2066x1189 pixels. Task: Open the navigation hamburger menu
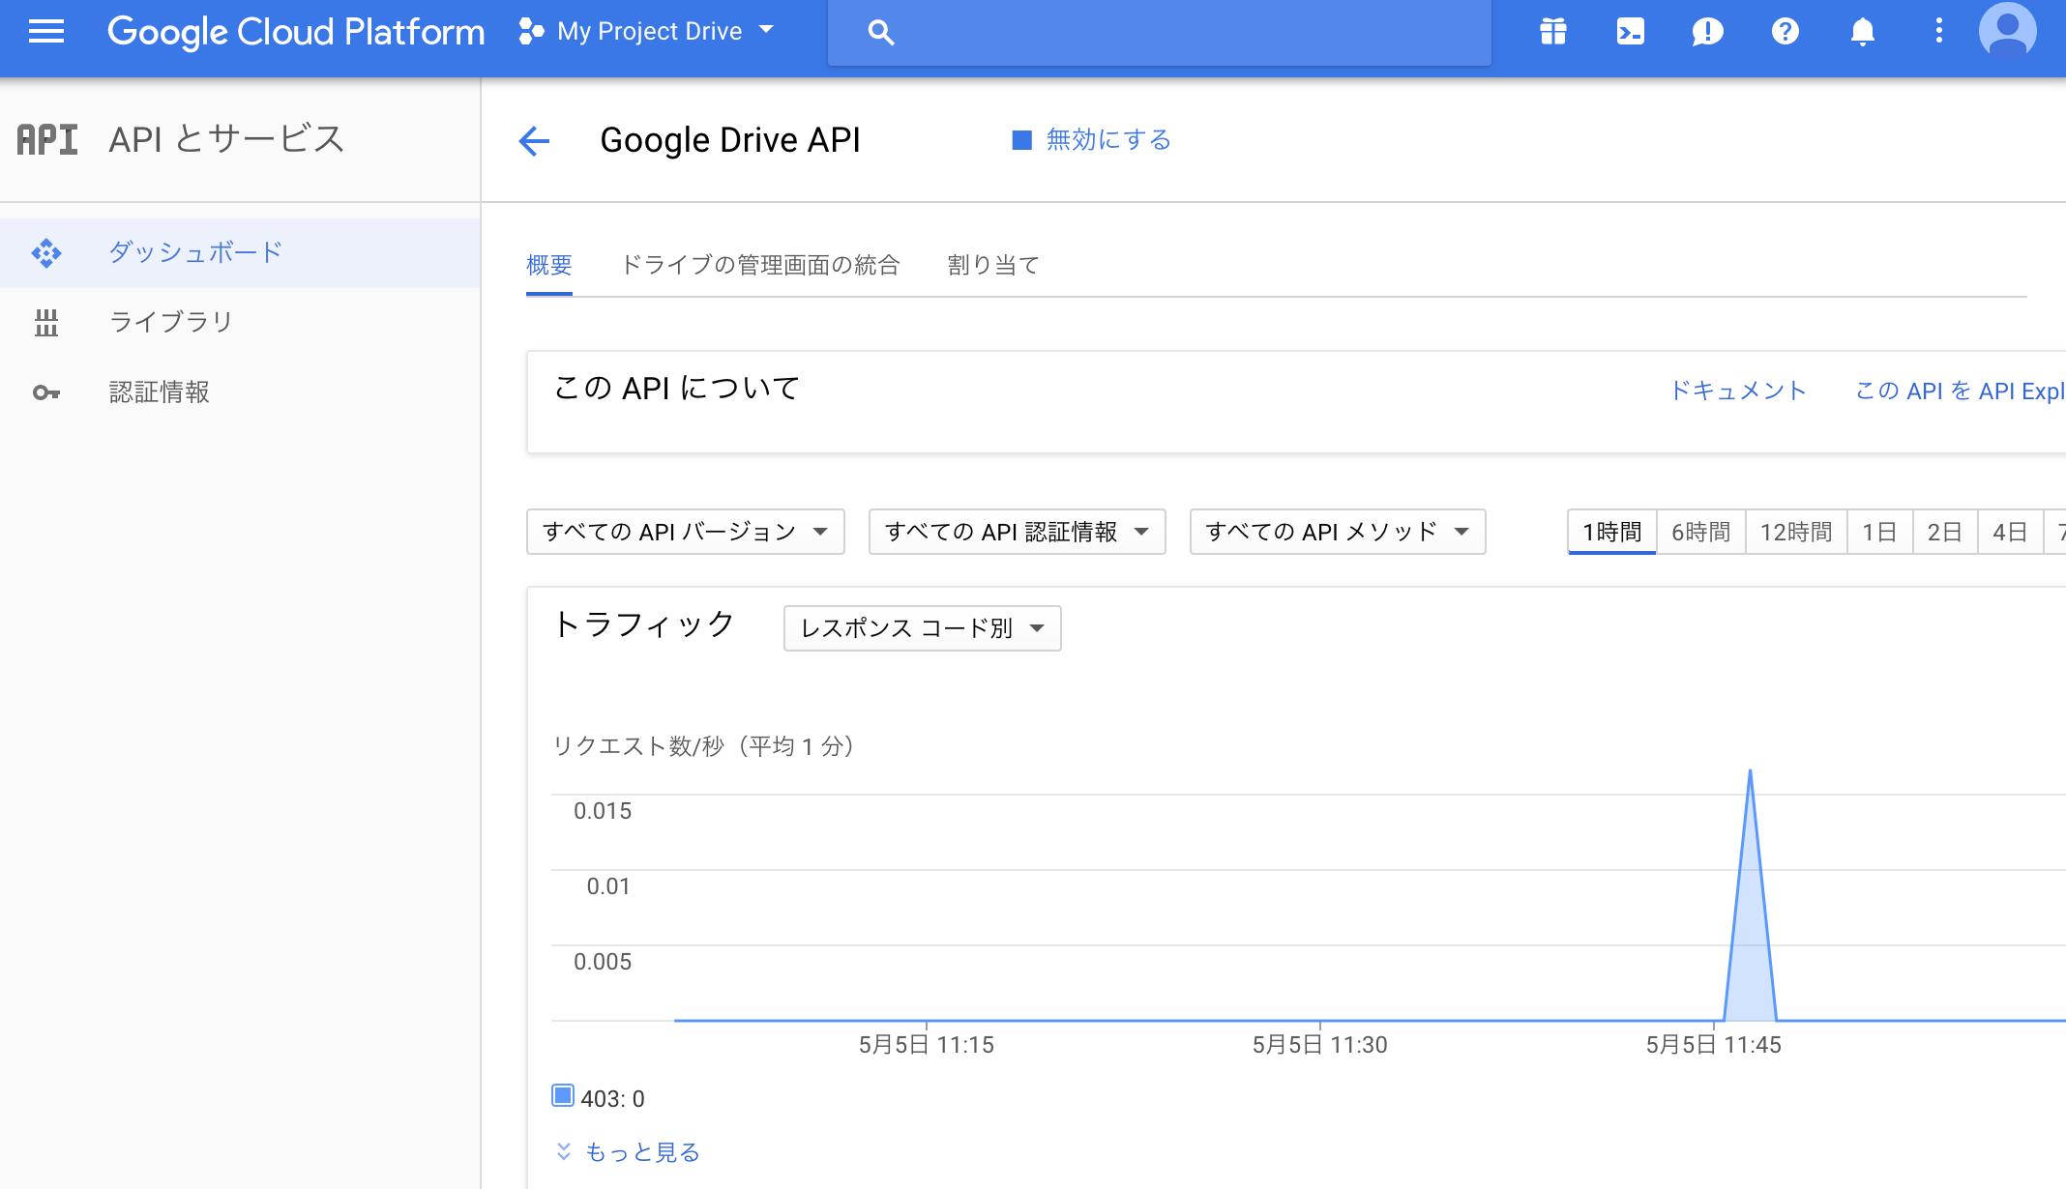(45, 32)
